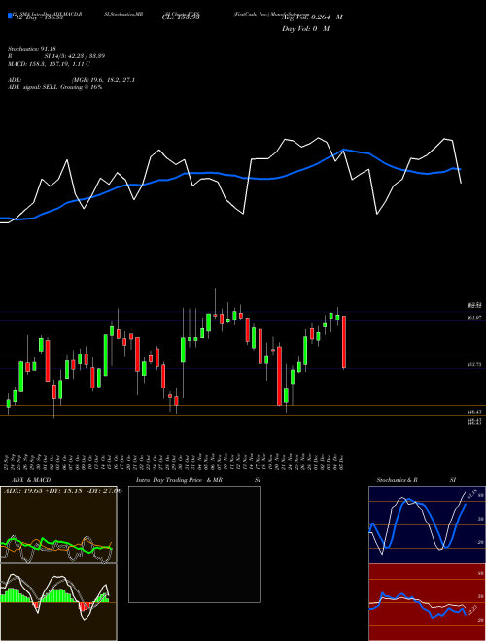Click the 'Avg Vol: 0.264 M' label
The height and width of the screenshot is (641, 486).
pyautogui.click(x=312, y=17)
